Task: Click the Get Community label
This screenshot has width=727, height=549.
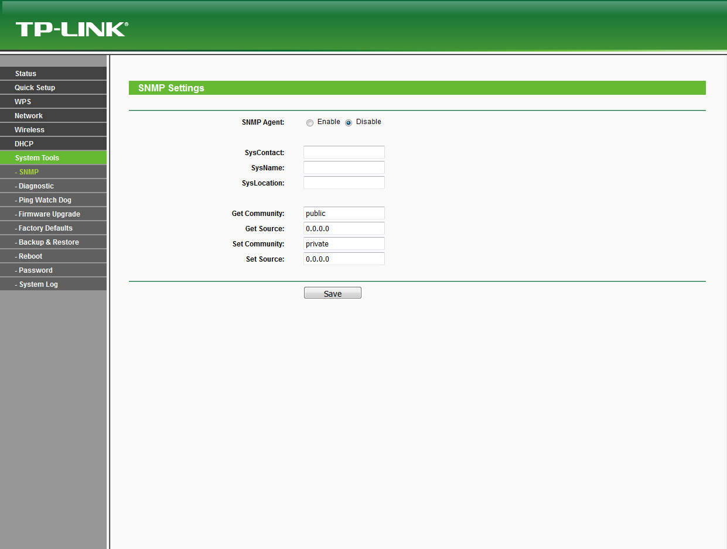Action: (258, 214)
